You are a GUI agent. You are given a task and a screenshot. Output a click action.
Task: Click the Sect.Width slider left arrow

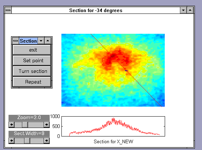point(12,140)
